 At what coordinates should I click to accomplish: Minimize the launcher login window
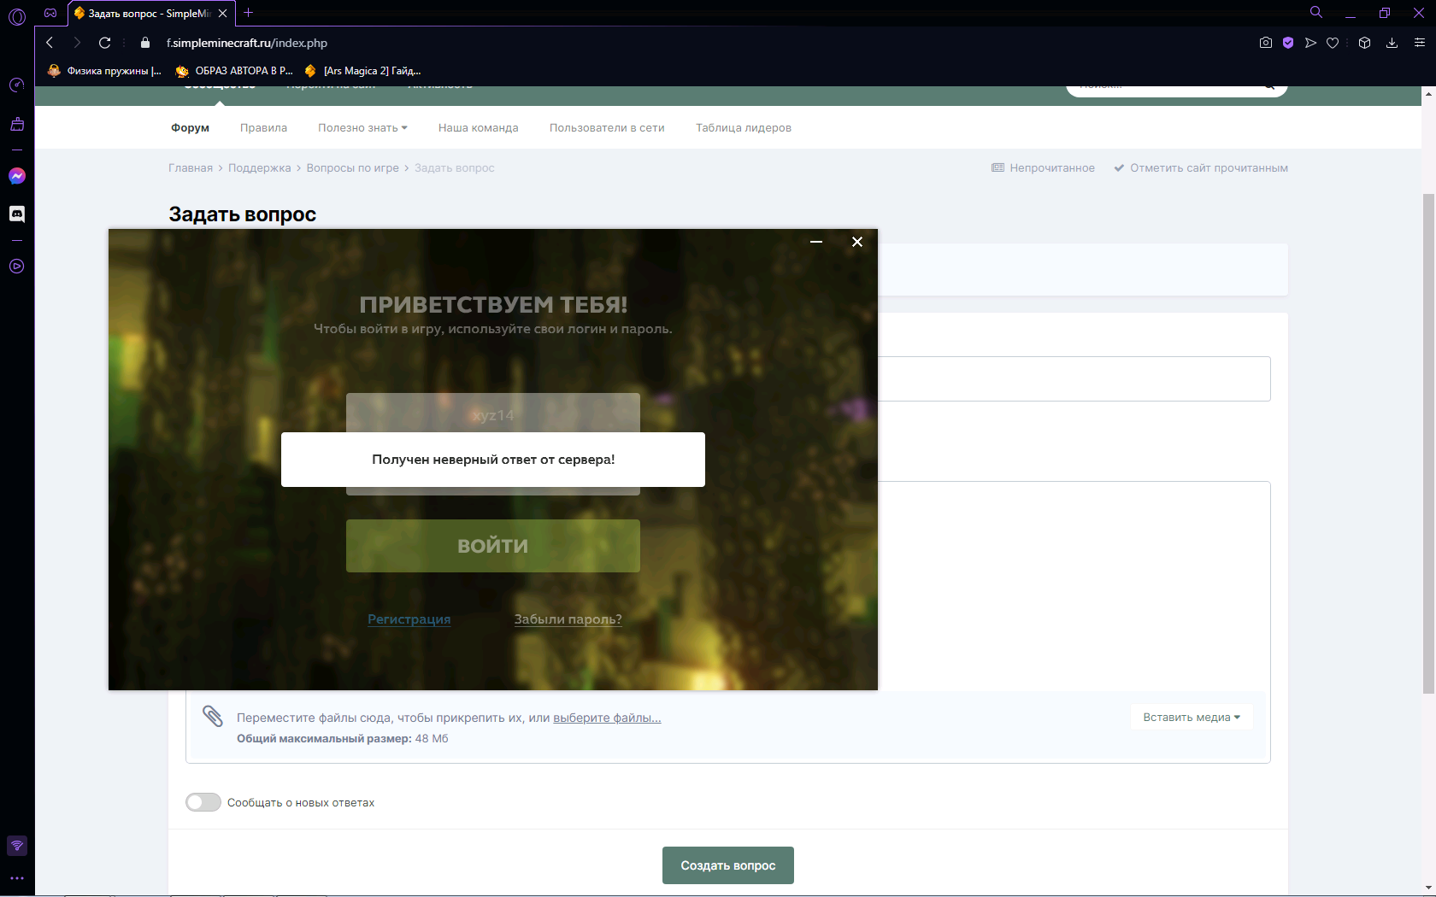coord(816,242)
